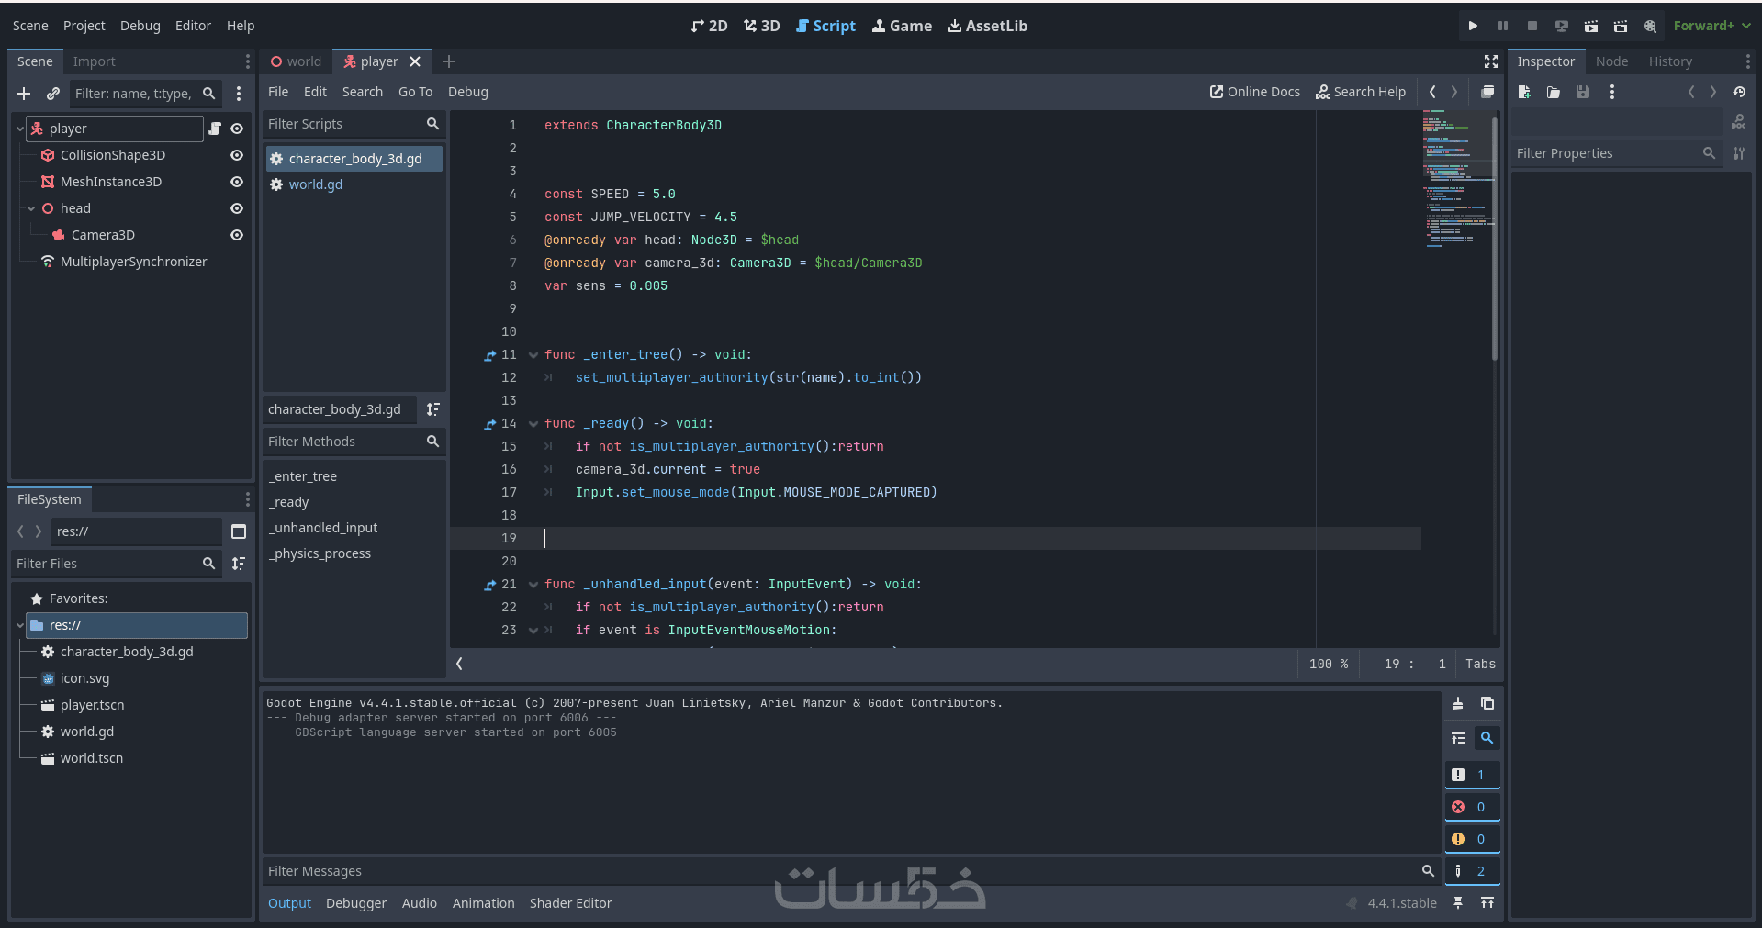This screenshot has height=928, width=1762.
Task: Collapse the player node tree
Action: [x=19, y=129]
